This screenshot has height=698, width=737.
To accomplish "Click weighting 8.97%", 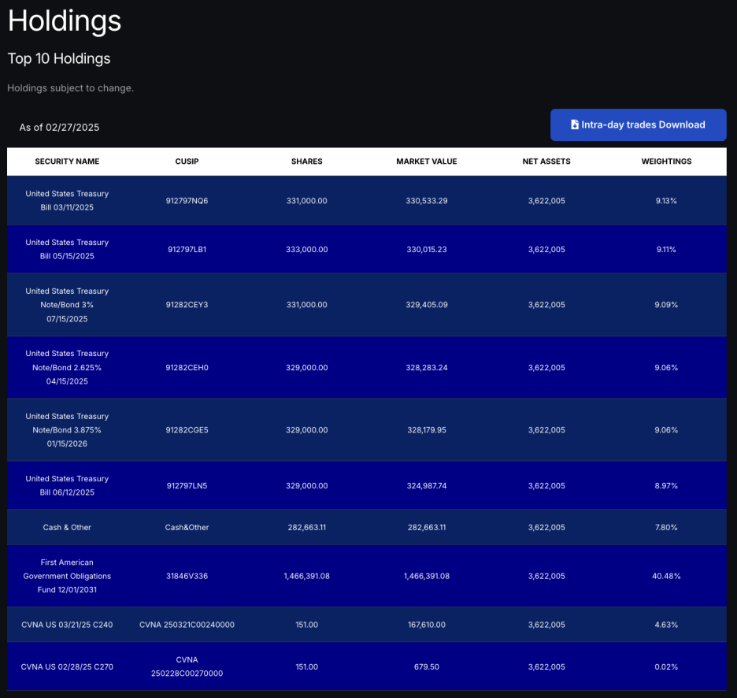I will [x=666, y=486].
